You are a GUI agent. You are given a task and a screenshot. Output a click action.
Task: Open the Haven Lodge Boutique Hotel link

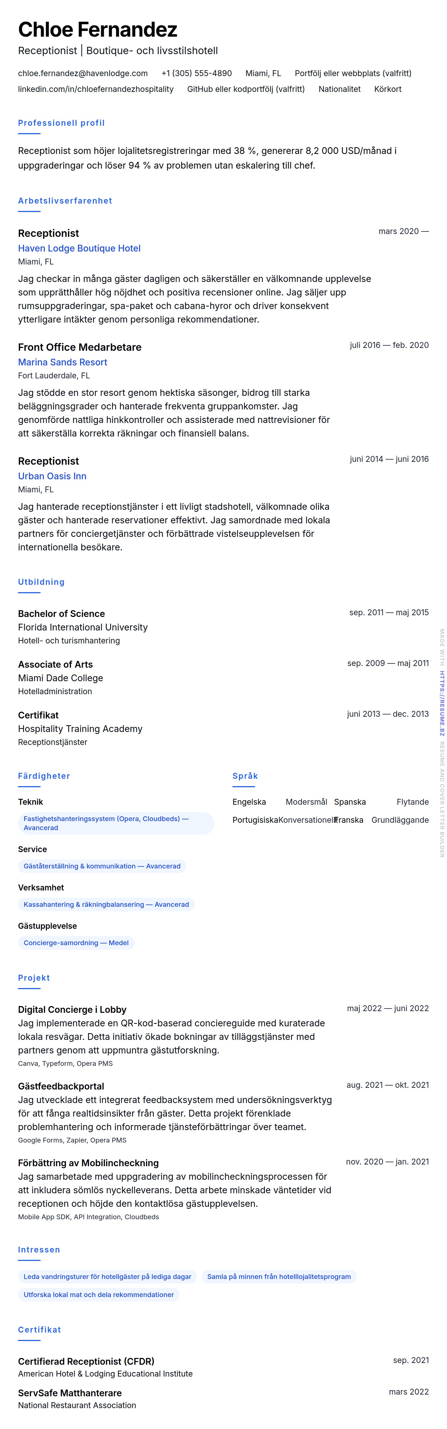(79, 248)
